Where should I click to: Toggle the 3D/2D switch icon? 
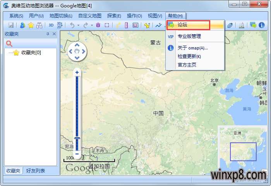(x=60, y=25)
